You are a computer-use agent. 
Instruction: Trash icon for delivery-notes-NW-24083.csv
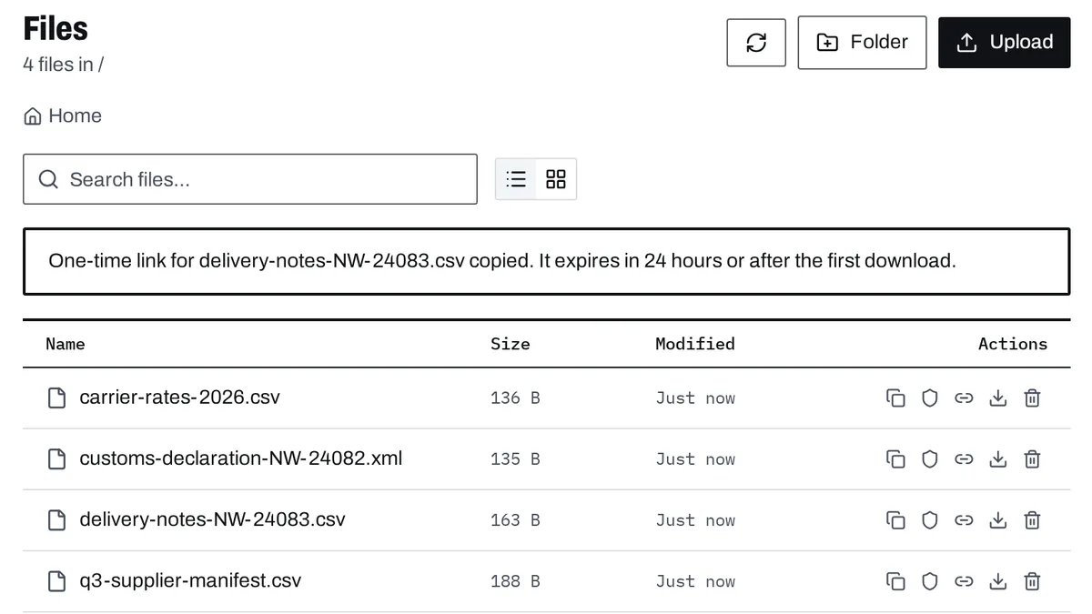1032,519
